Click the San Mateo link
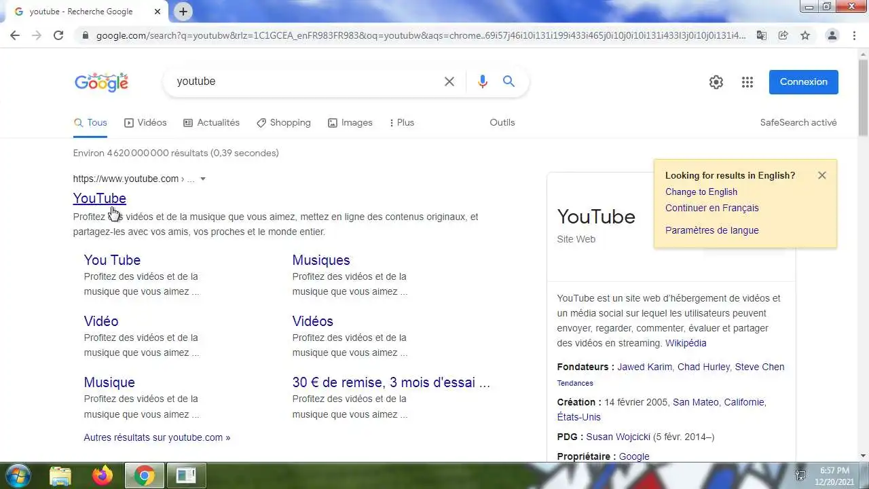 coord(695,402)
